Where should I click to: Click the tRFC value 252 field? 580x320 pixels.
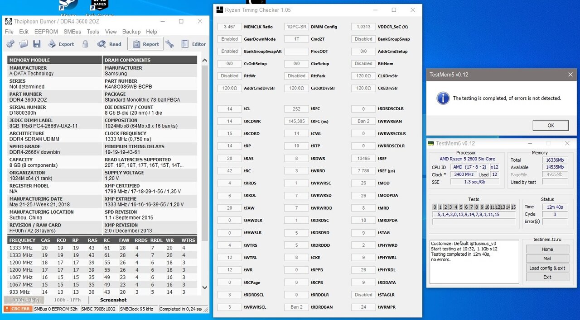pos(296,109)
